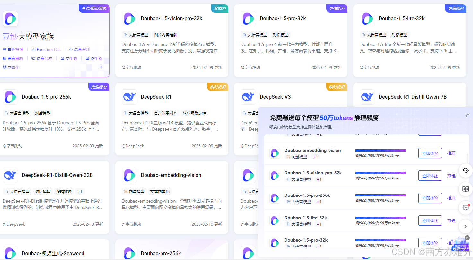Collapse the free tokens popup panel

pos(467,115)
